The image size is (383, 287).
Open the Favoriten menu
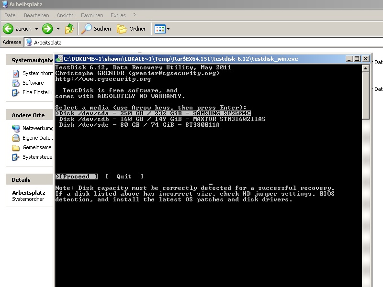92,15
